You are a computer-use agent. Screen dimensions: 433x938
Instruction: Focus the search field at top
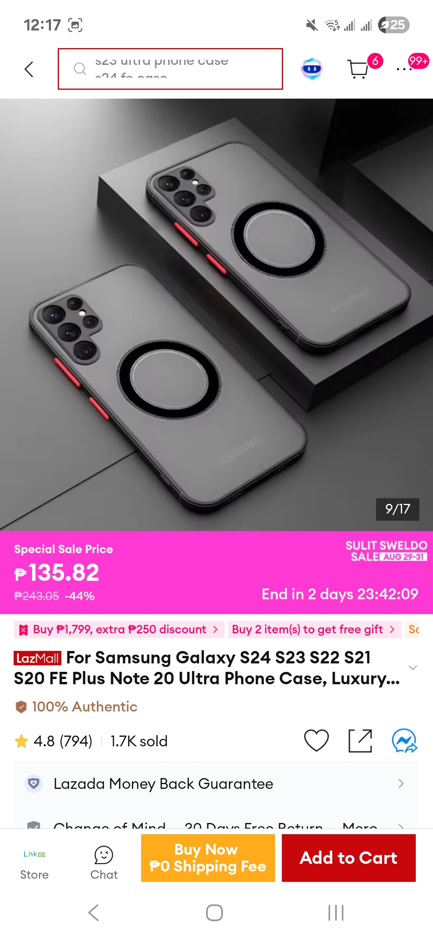[x=170, y=69]
